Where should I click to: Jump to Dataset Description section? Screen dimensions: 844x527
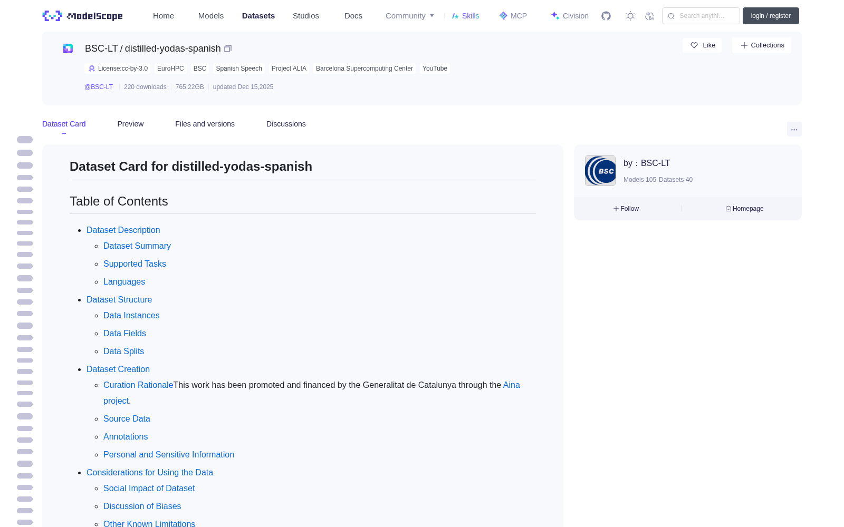pyautogui.click(x=123, y=230)
